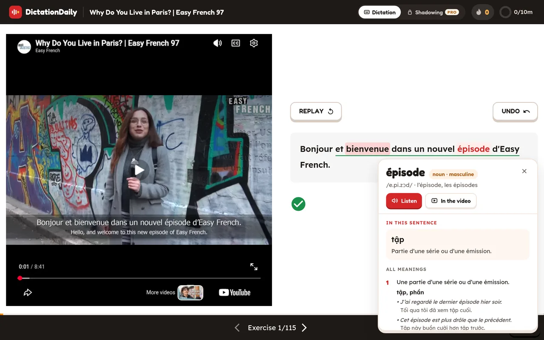
Task: Close the épisode definition popup
Action: pyautogui.click(x=524, y=171)
